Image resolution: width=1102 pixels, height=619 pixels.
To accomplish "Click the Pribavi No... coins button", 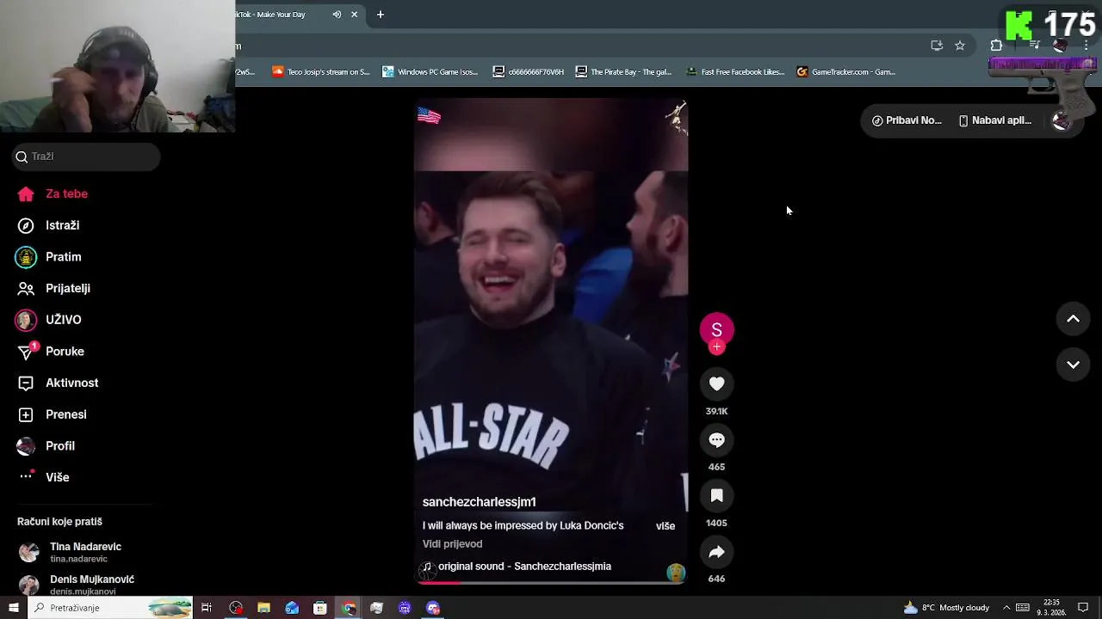I will pos(907,120).
